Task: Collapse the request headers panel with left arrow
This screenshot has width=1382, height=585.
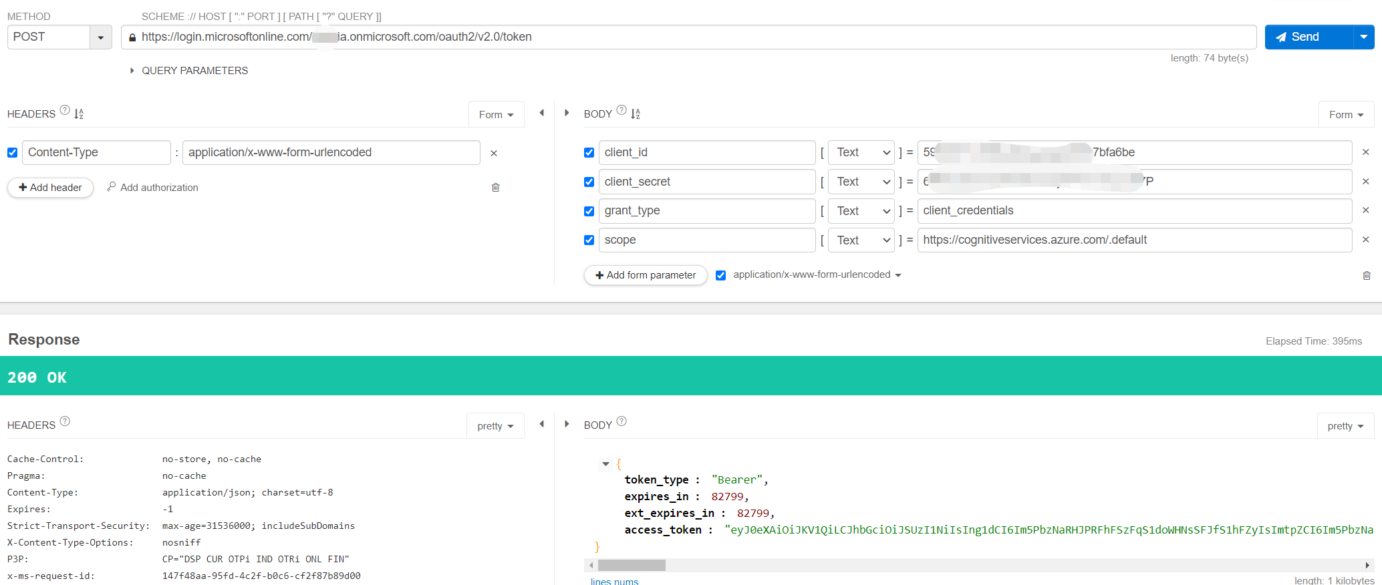Action: pos(542,113)
